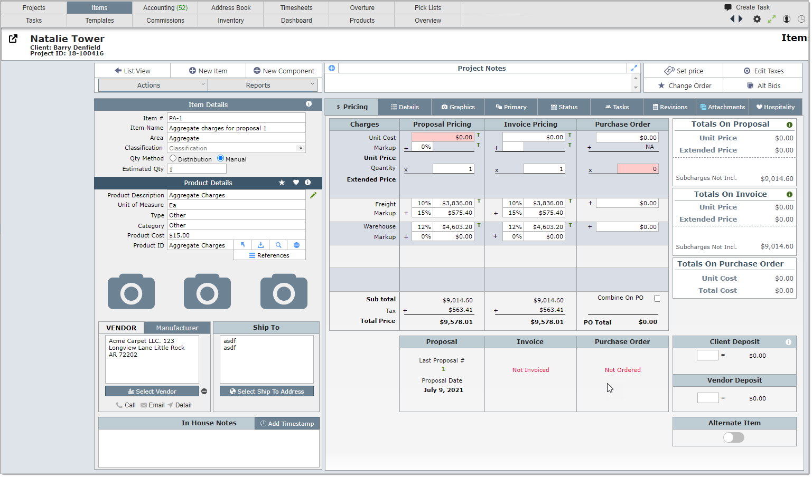Click the Product ID download icon
Image resolution: width=812 pixels, height=477 pixels.
point(260,245)
